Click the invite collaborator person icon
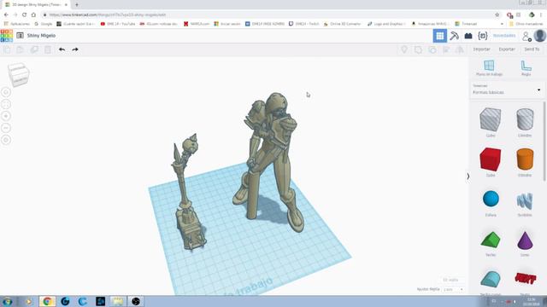 [x=526, y=36]
